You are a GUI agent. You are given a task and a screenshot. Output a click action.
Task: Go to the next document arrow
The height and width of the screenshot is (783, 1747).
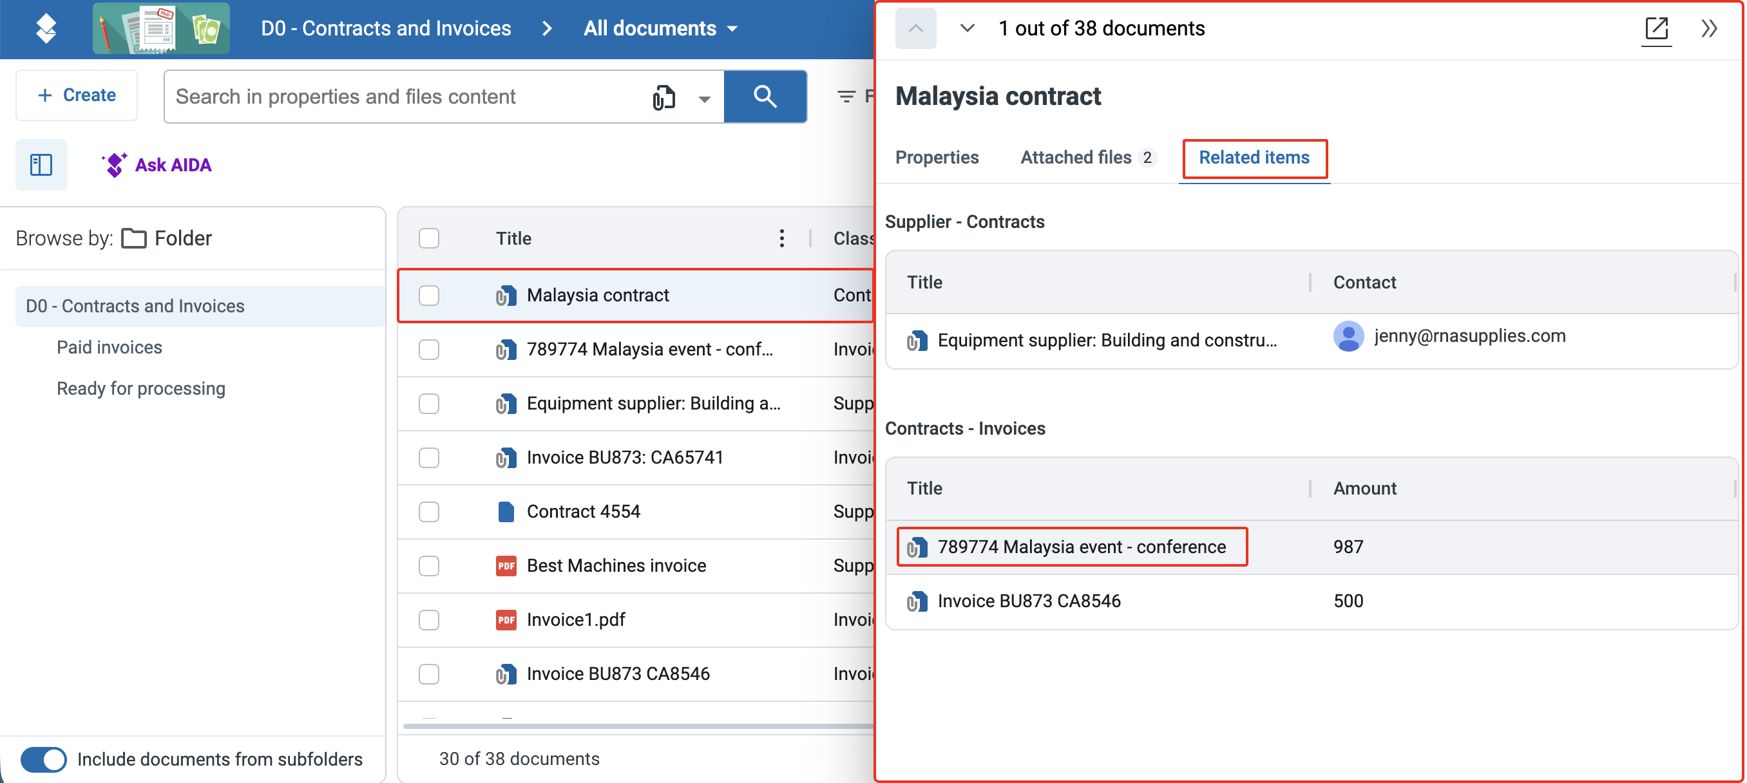pos(967,28)
